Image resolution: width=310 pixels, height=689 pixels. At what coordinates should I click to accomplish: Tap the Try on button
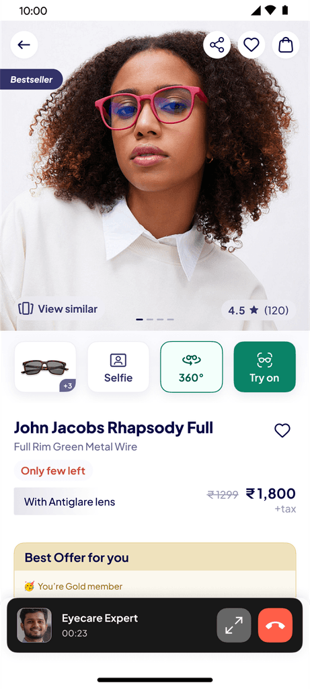click(x=264, y=367)
